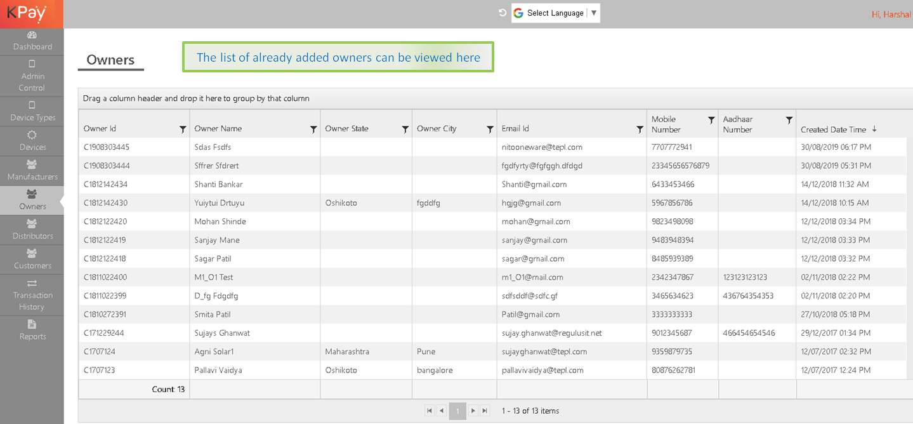Go to Device Types in sidebar
The image size is (913, 424).
point(32,112)
